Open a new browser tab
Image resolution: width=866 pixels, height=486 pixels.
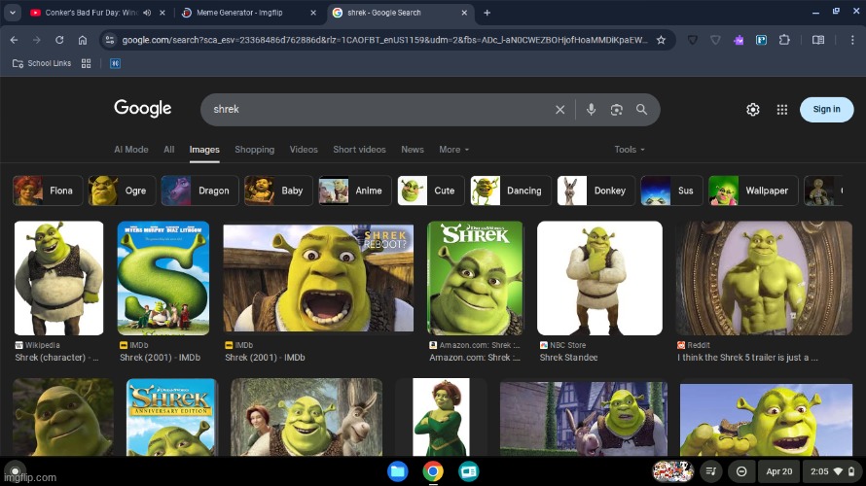pos(487,13)
